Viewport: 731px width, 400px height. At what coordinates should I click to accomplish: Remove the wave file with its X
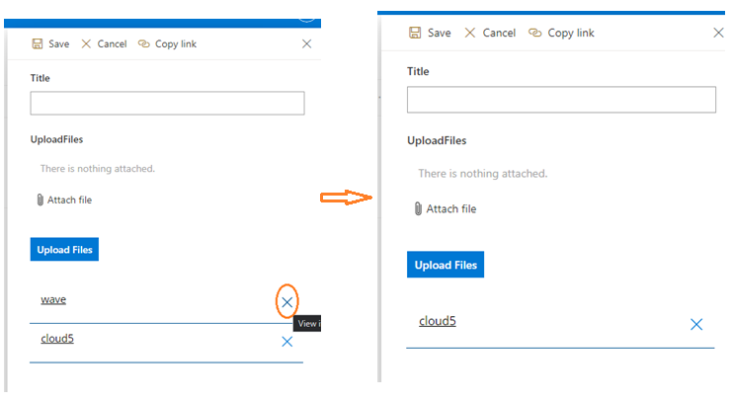click(x=286, y=302)
